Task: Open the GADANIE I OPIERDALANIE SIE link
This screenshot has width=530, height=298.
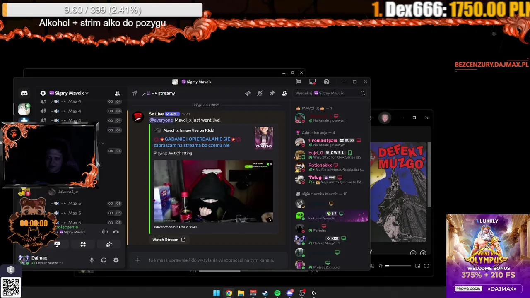Action: (197, 142)
